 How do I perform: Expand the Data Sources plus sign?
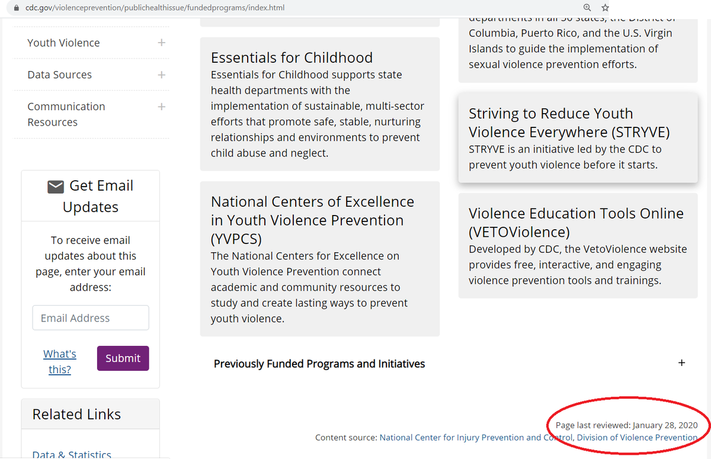[x=162, y=75]
